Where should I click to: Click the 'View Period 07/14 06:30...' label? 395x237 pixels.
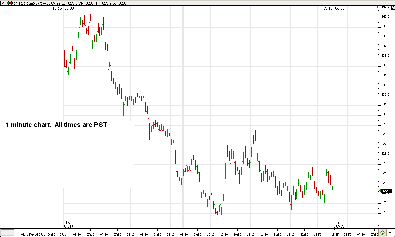click(39, 234)
